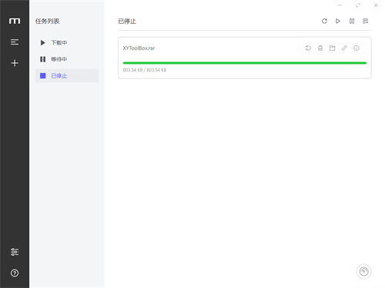
Task: Click the XYToolBox.rar file name
Action: pyautogui.click(x=139, y=48)
